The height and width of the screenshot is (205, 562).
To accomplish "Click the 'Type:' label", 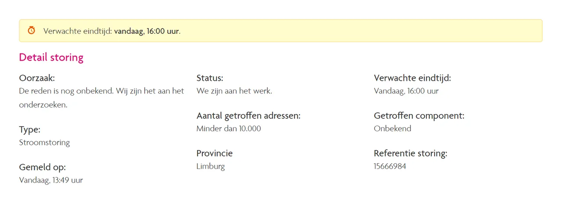I will click(x=30, y=129).
